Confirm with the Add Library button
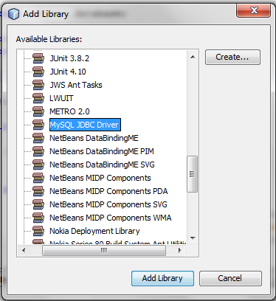The width and height of the screenshot is (276, 301). tap(162, 278)
